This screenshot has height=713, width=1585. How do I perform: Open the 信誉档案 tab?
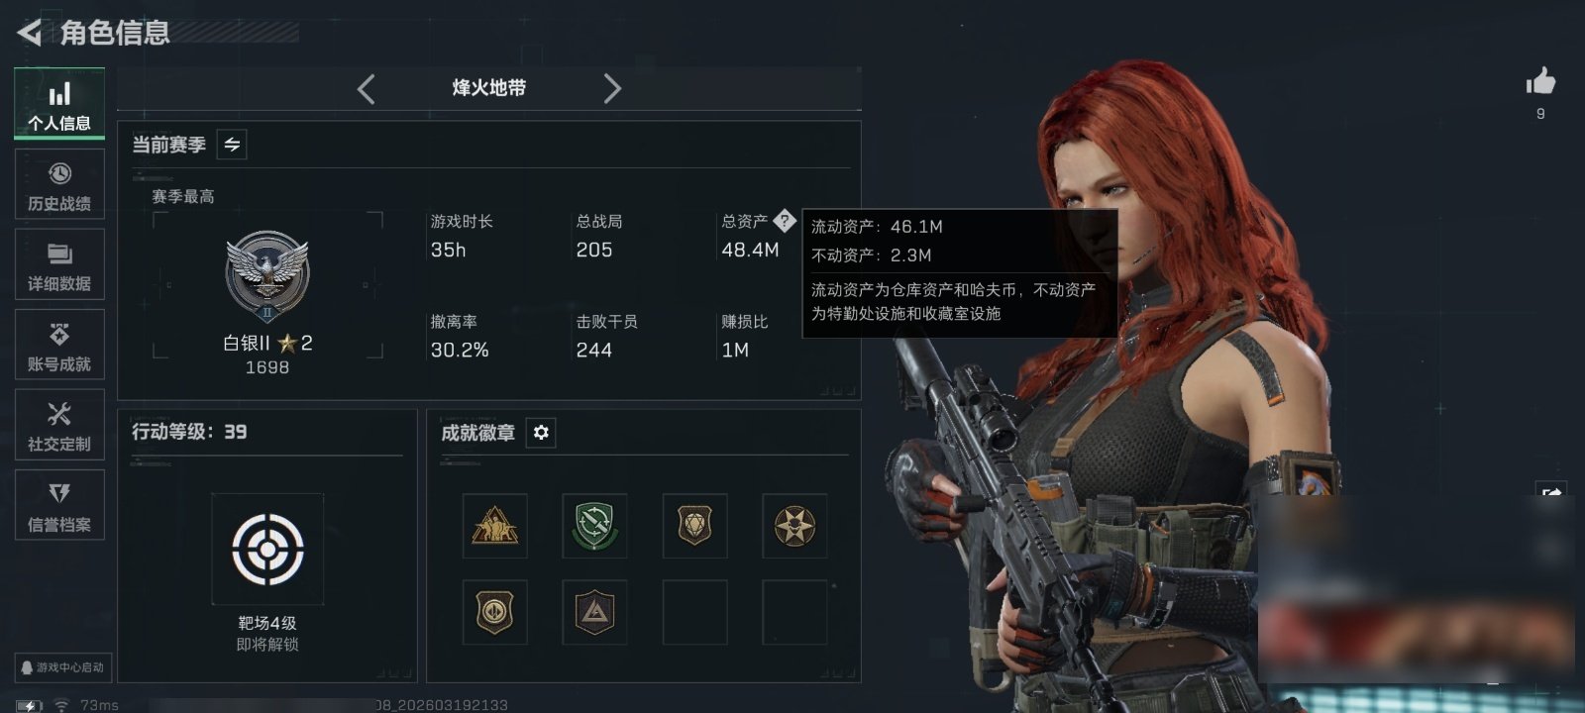pos(59,506)
